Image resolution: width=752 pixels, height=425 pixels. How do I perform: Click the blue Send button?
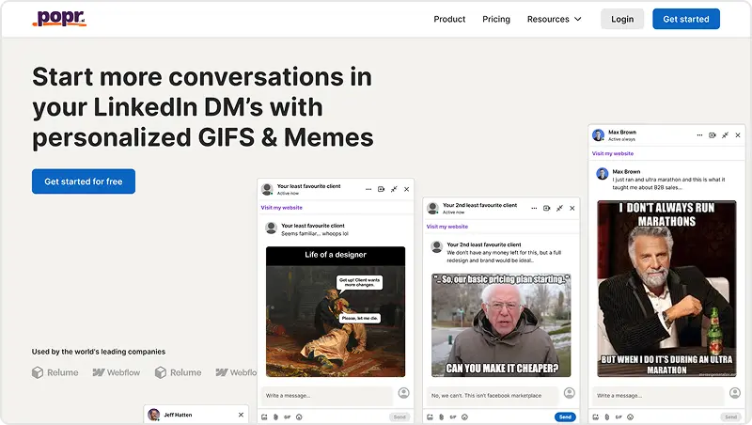[565, 417]
